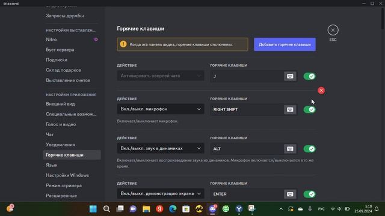Record keybind for RIGHT SHIFT hotkey row
Viewport: 385px width, 216px height.
pos(290,109)
